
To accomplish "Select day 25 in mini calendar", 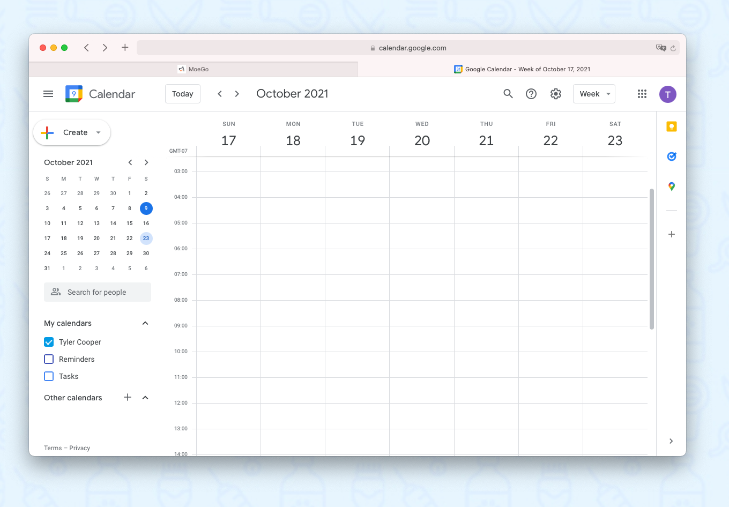I will [64, 253].
